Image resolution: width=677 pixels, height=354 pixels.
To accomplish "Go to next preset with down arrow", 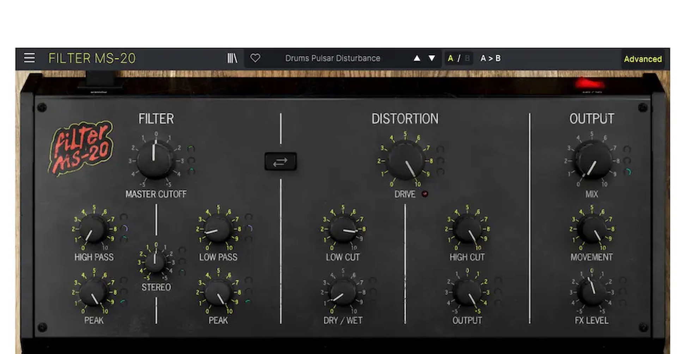I will coord(432,58).
